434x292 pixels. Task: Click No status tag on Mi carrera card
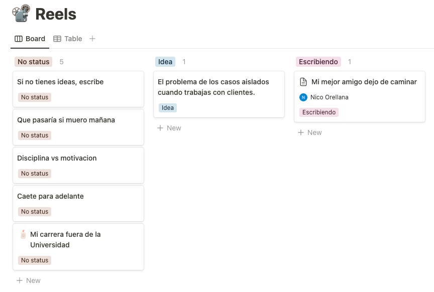coord(35,260)
